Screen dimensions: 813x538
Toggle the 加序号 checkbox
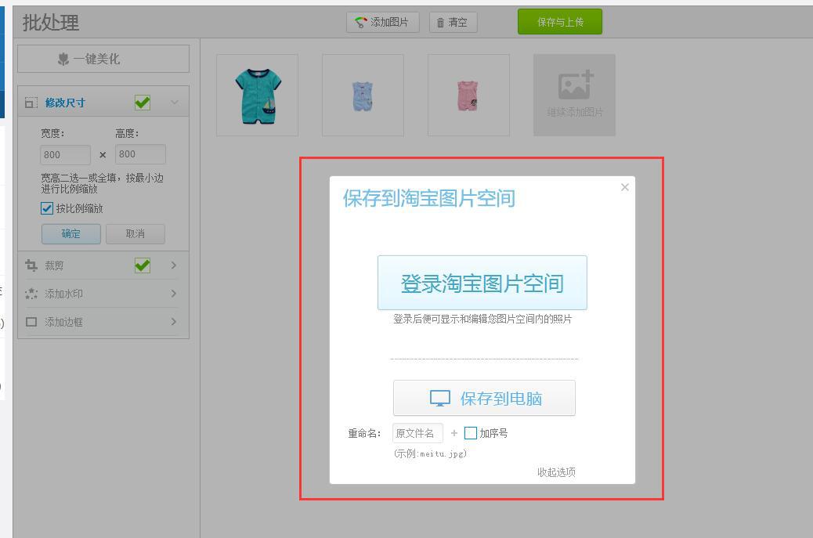470,433
